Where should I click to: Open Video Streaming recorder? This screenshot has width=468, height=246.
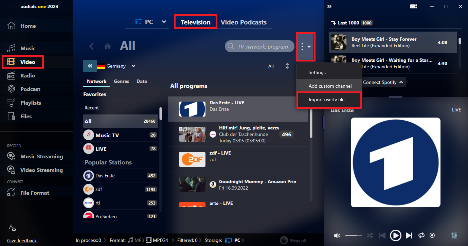click(35, 170)
